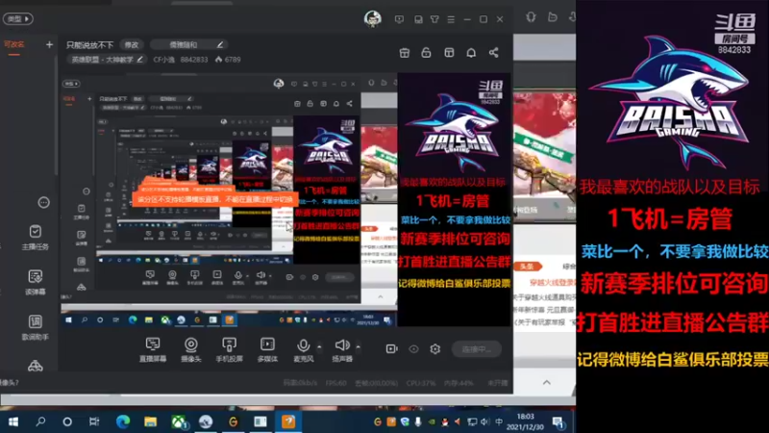Open notifications bell icon
This screenshot has height=433, width=769.
471,53
